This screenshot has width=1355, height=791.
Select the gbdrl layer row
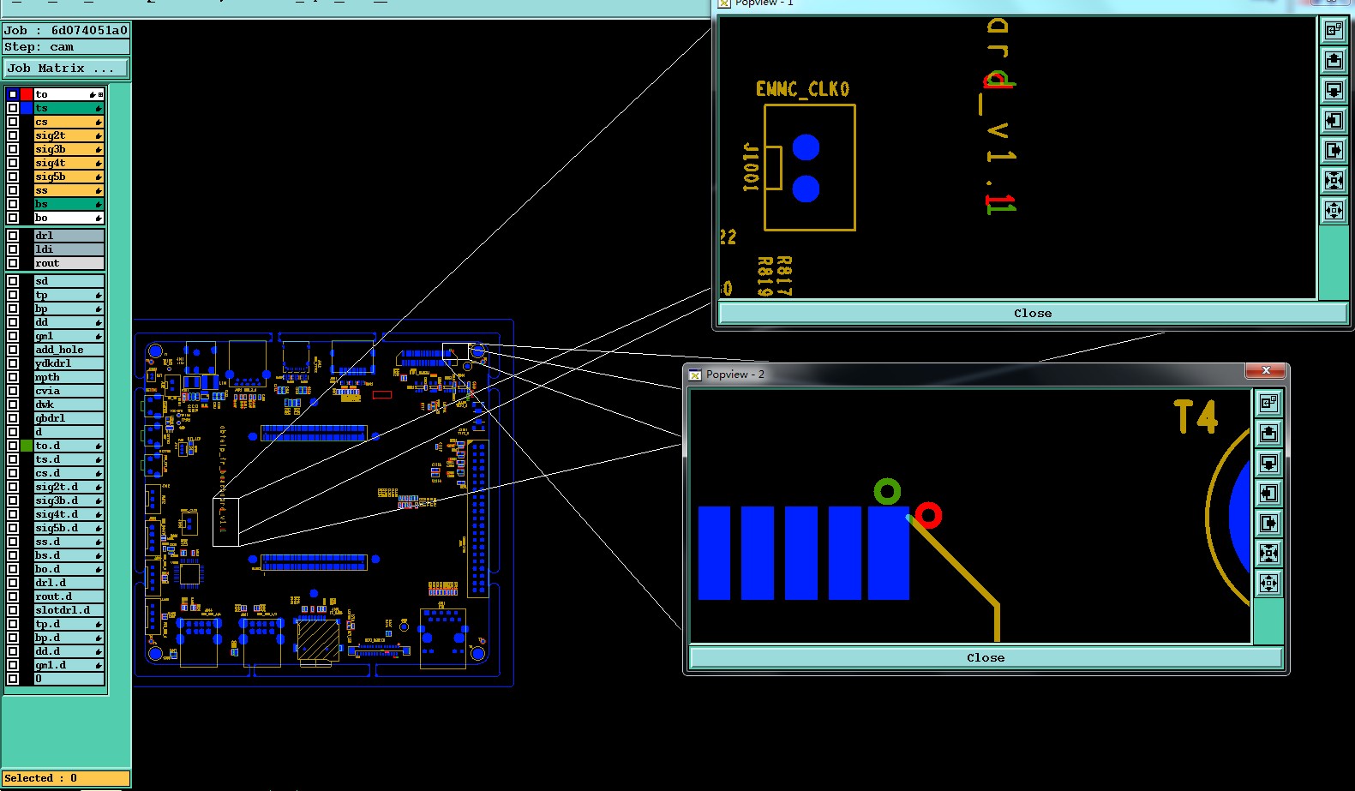[x=69, y=418]
